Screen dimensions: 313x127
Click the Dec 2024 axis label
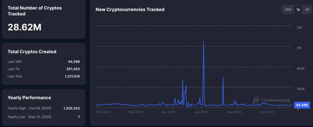[x=103, y=112]
